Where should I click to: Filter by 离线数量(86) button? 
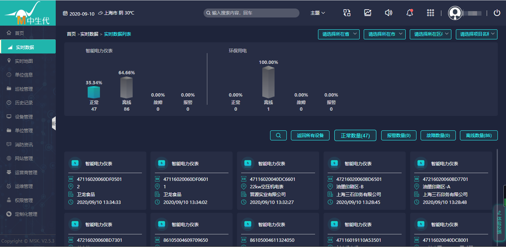(x=479, y=136)
